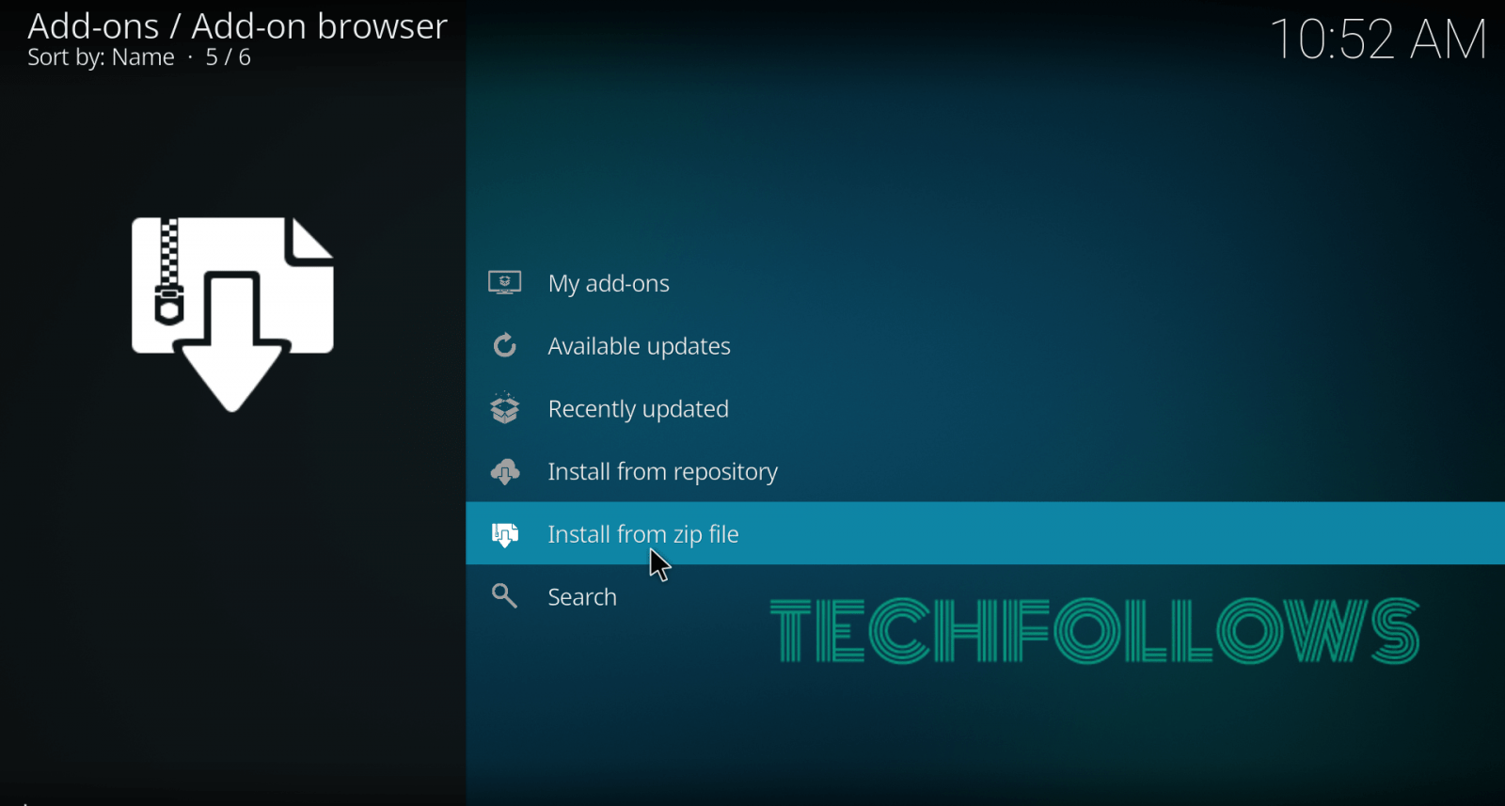Click the large zip file download thumbnail

click(x=232, y=314)
